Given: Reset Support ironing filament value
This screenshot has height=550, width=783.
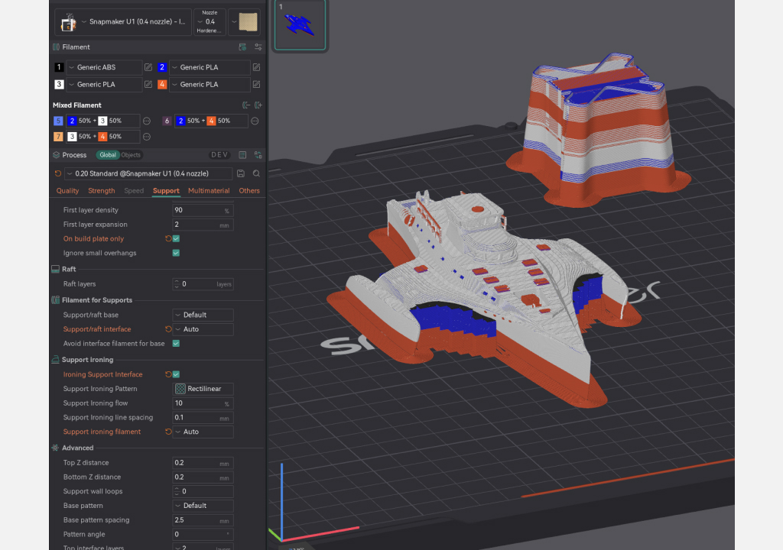Looking at the screenshot, I should pos(168,432).
